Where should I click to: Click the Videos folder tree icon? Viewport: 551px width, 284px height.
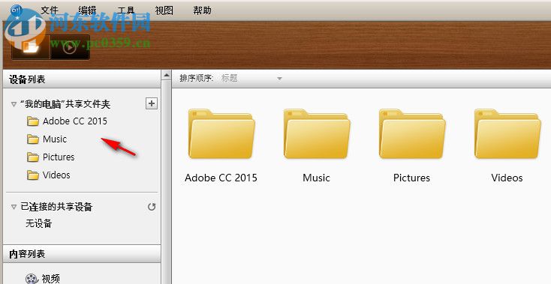pos(33,175)
